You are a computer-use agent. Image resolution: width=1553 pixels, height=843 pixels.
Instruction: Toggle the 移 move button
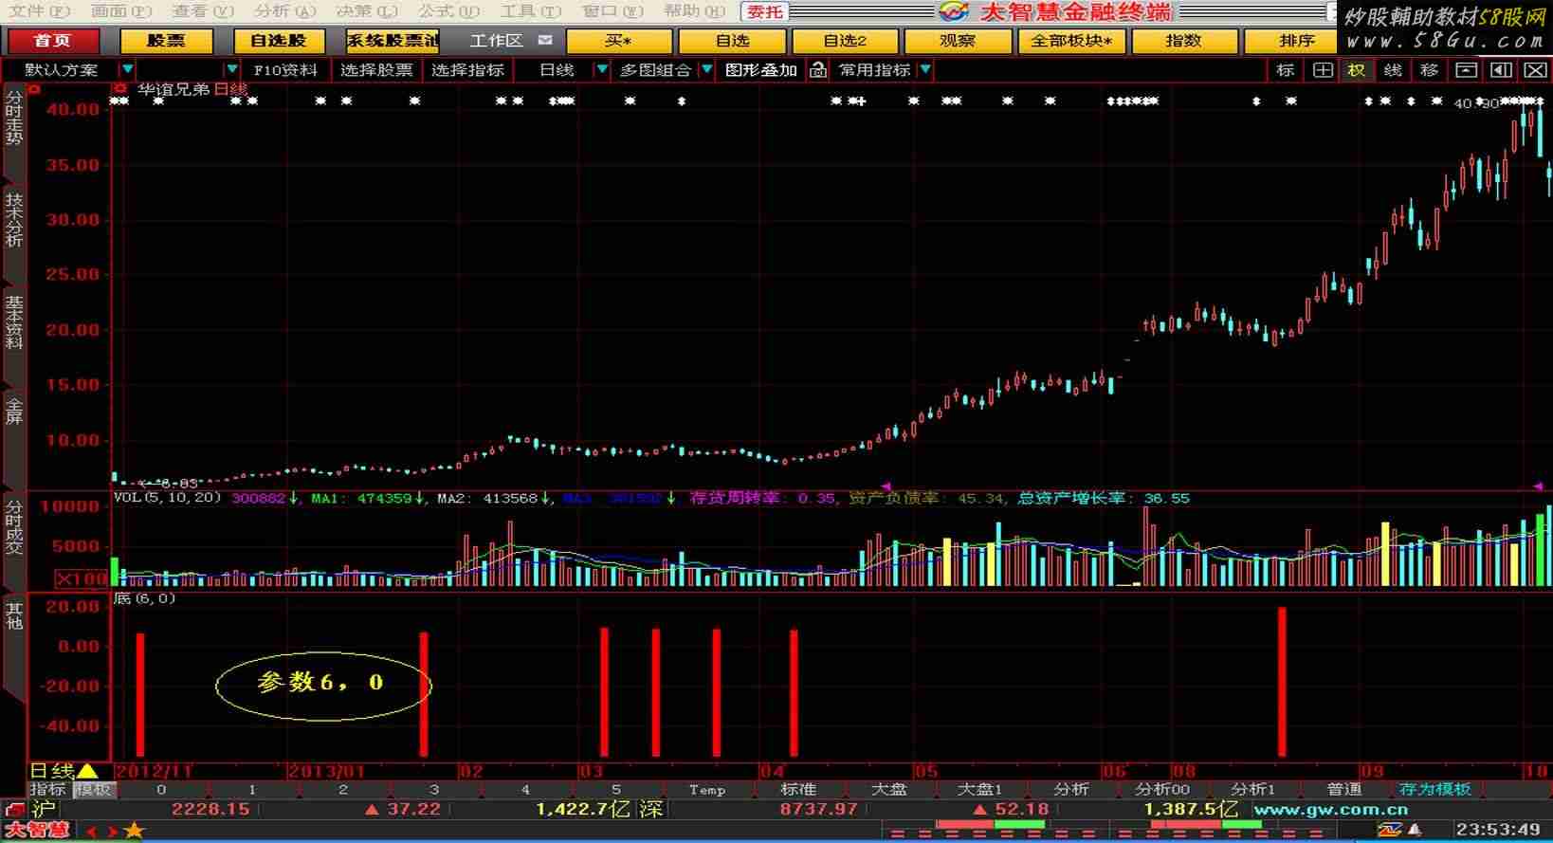pos(1430,70)
